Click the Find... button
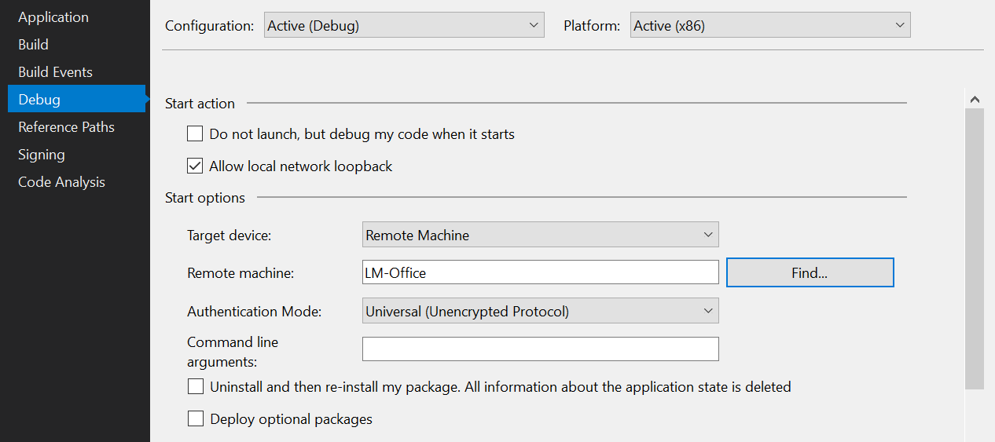 point(810,273)
